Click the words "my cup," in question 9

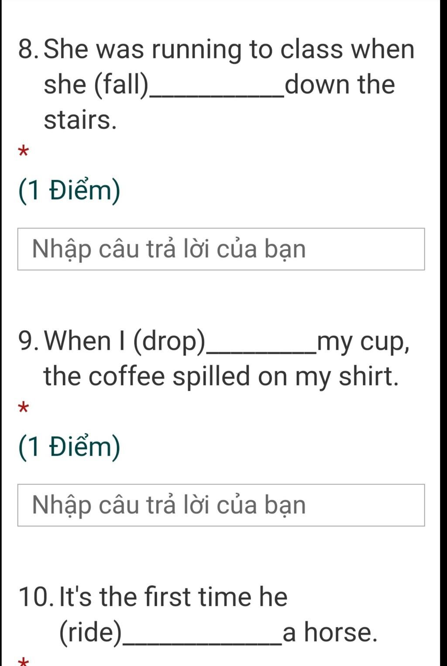tap(364, 342)
